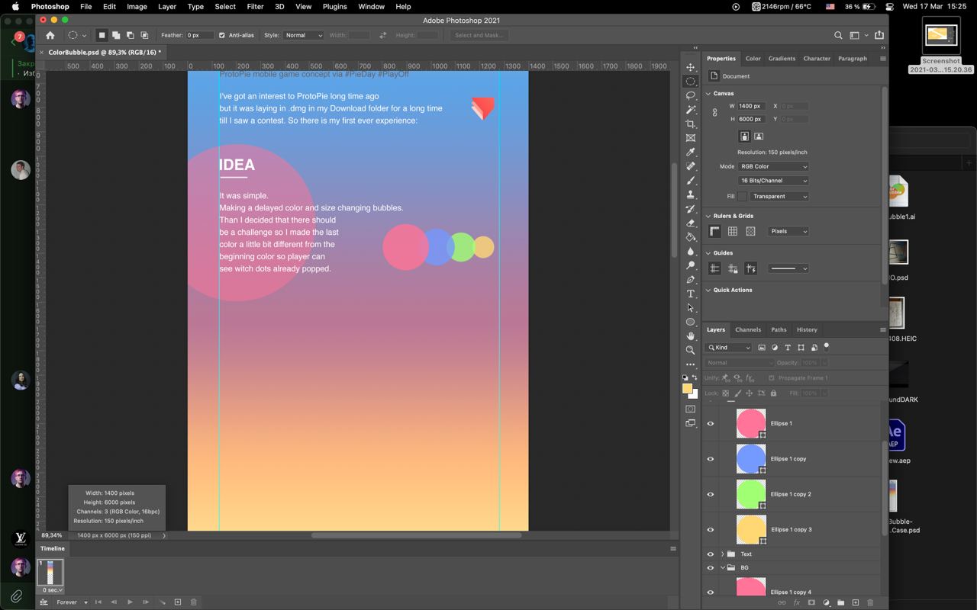Uncheck the Anti-alias checkbox

222,35
